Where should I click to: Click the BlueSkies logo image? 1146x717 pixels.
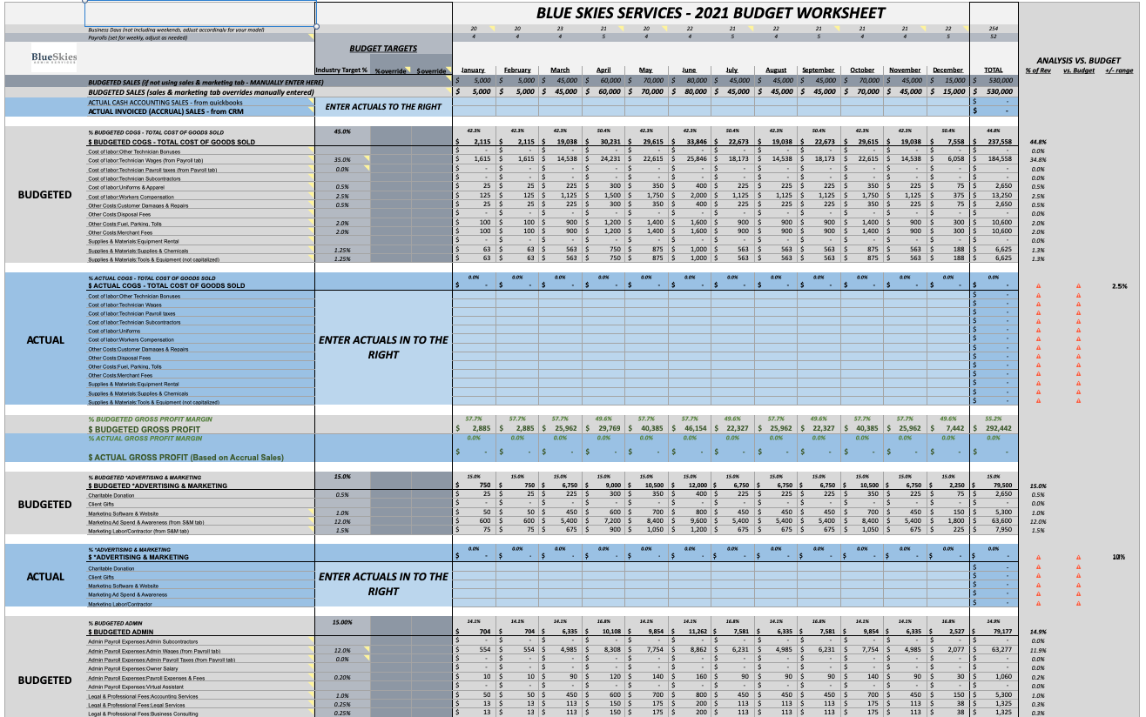[x=54, y=59]
